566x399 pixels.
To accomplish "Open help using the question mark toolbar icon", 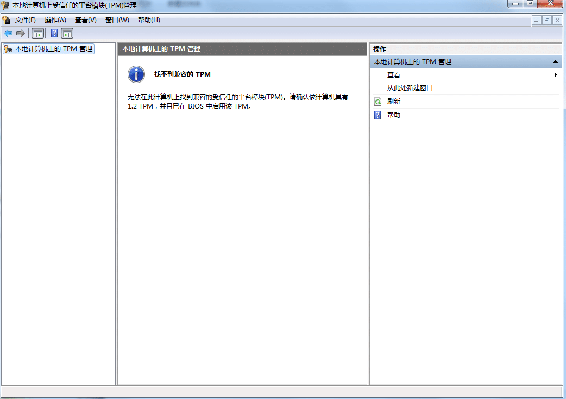I will (x=53, y=33).
